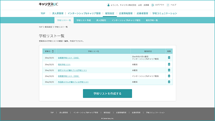Click the 更新日 date in 理系学校リスト row
This screenshot has width=215, height=121.
tap(49, 64)
